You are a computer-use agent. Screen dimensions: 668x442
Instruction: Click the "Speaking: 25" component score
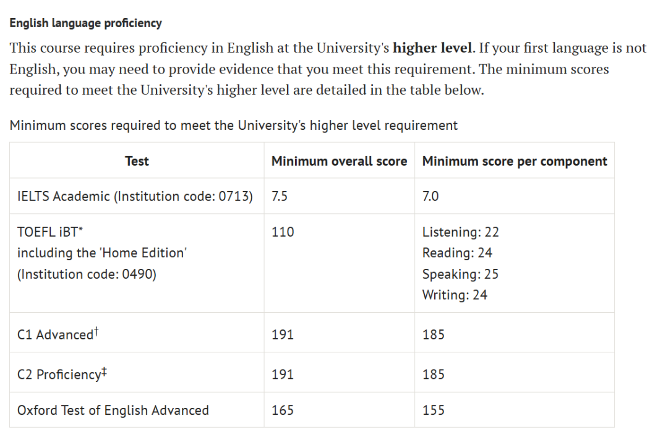click(460, 274)
